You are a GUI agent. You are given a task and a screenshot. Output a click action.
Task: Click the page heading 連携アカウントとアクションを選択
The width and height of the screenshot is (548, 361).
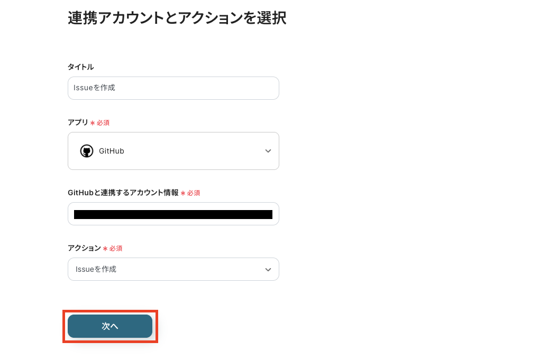click(177, 17)
